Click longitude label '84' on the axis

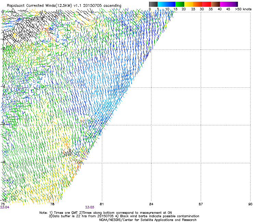click(x=151, y=204)
